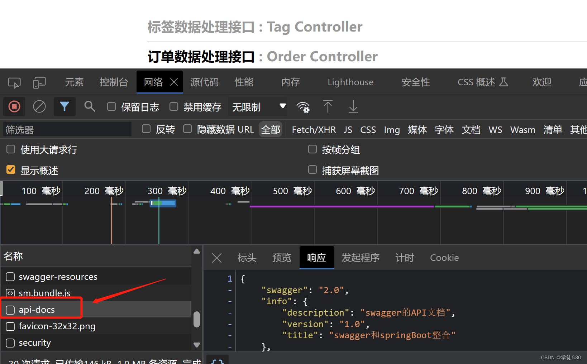This screenshot has height=364, width=587.
Task: Filter requests by Fetch/XHR type
Action: coord(314,129)
